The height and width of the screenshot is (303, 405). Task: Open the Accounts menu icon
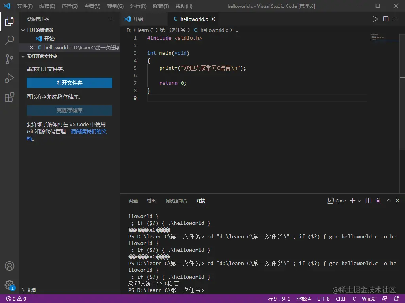[x=9, y=266]
